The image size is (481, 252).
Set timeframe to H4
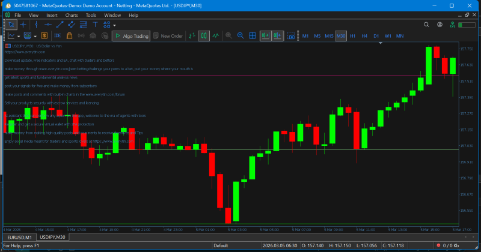click(364, 36)
